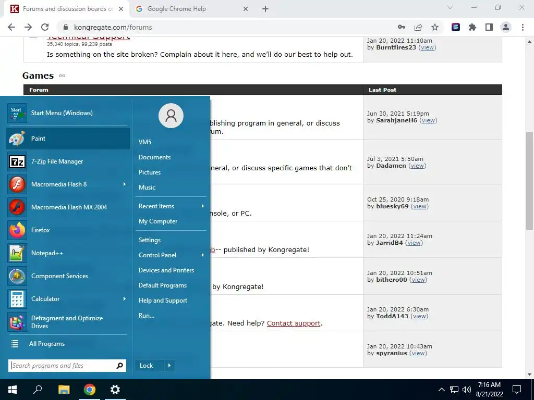
Task: Open the Chrome side panel
Action: tap(489, 27)
